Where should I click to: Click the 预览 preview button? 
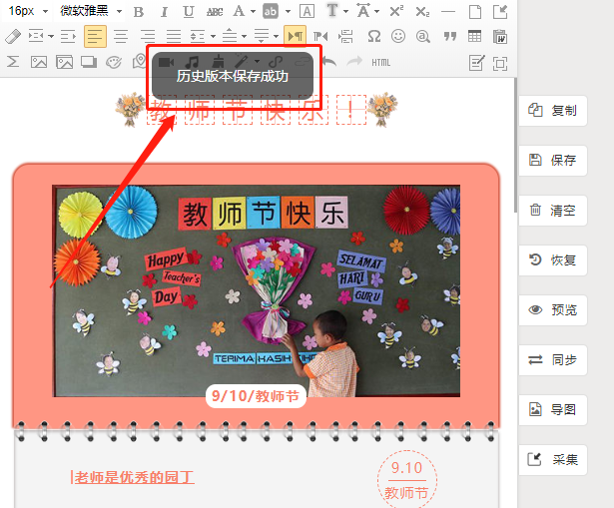coord(552,310)
